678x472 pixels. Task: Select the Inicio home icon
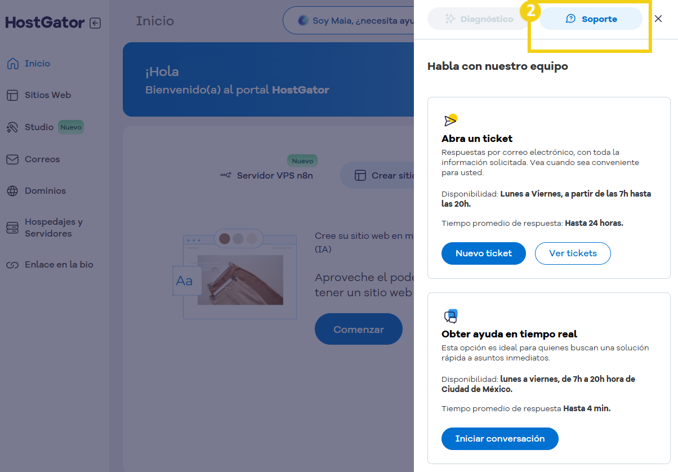pos(12,63)
